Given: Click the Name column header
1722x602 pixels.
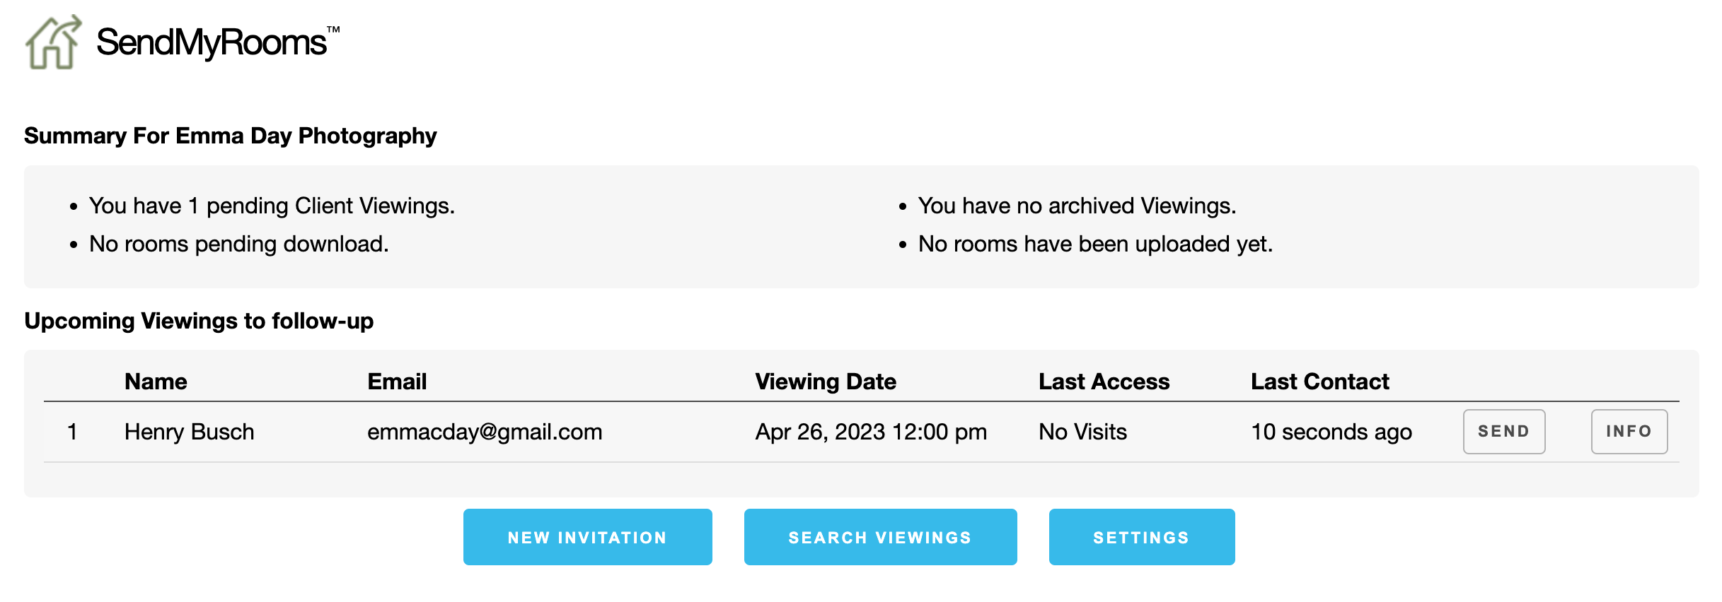Looking at the screenshot, I should pyautogui.click(x=156, y=382).
